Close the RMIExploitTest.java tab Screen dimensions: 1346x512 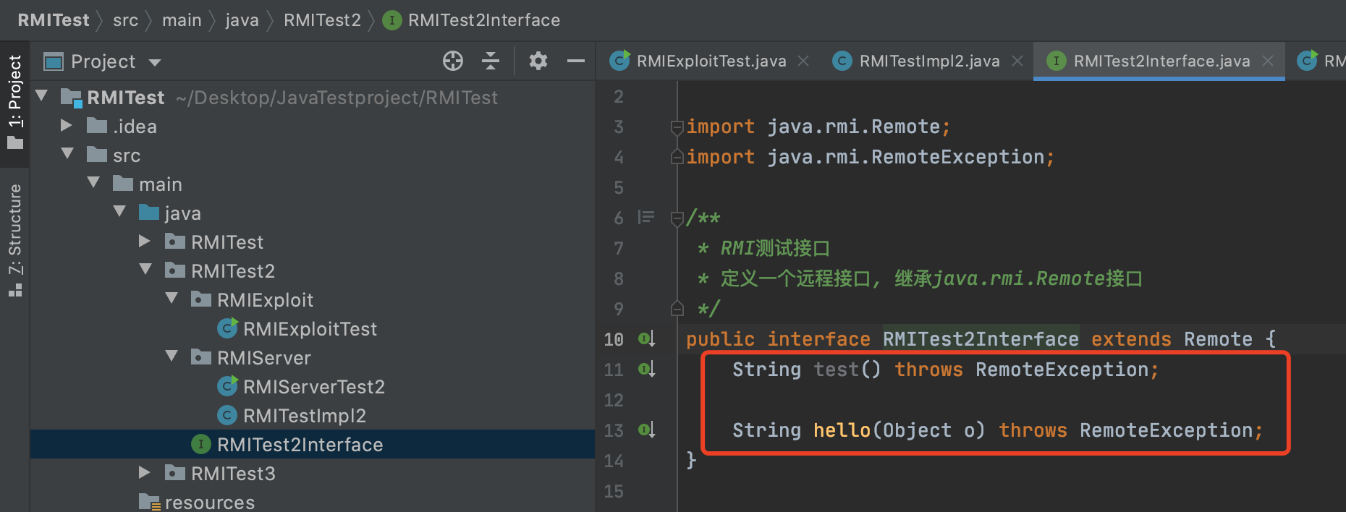(x=803, y=61)
